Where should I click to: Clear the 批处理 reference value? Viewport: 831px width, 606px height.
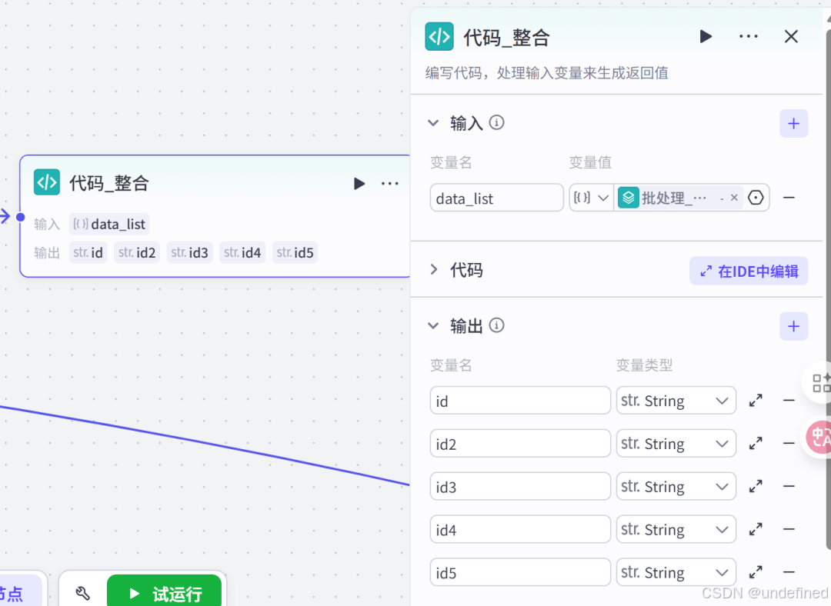tap(734, 198)
